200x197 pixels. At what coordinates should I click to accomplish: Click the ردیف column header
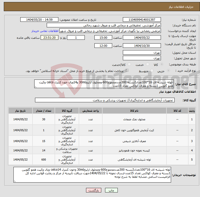[x=192, y=111]
